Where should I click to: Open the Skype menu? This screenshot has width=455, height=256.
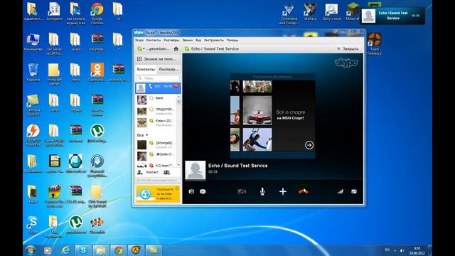139,40
